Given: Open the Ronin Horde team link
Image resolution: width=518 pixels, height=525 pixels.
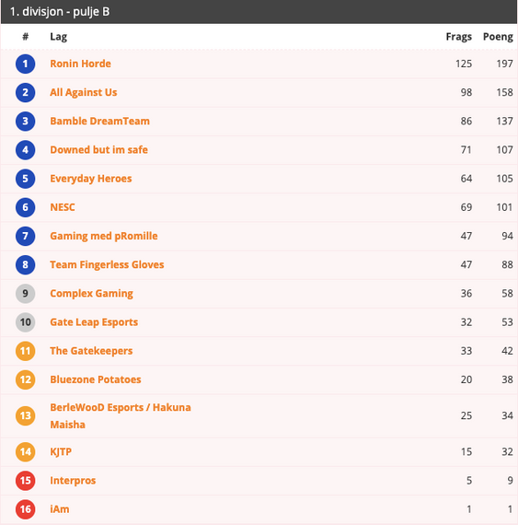Looking at the screenshot, I should pyautogui.click(x=80, y=64).
